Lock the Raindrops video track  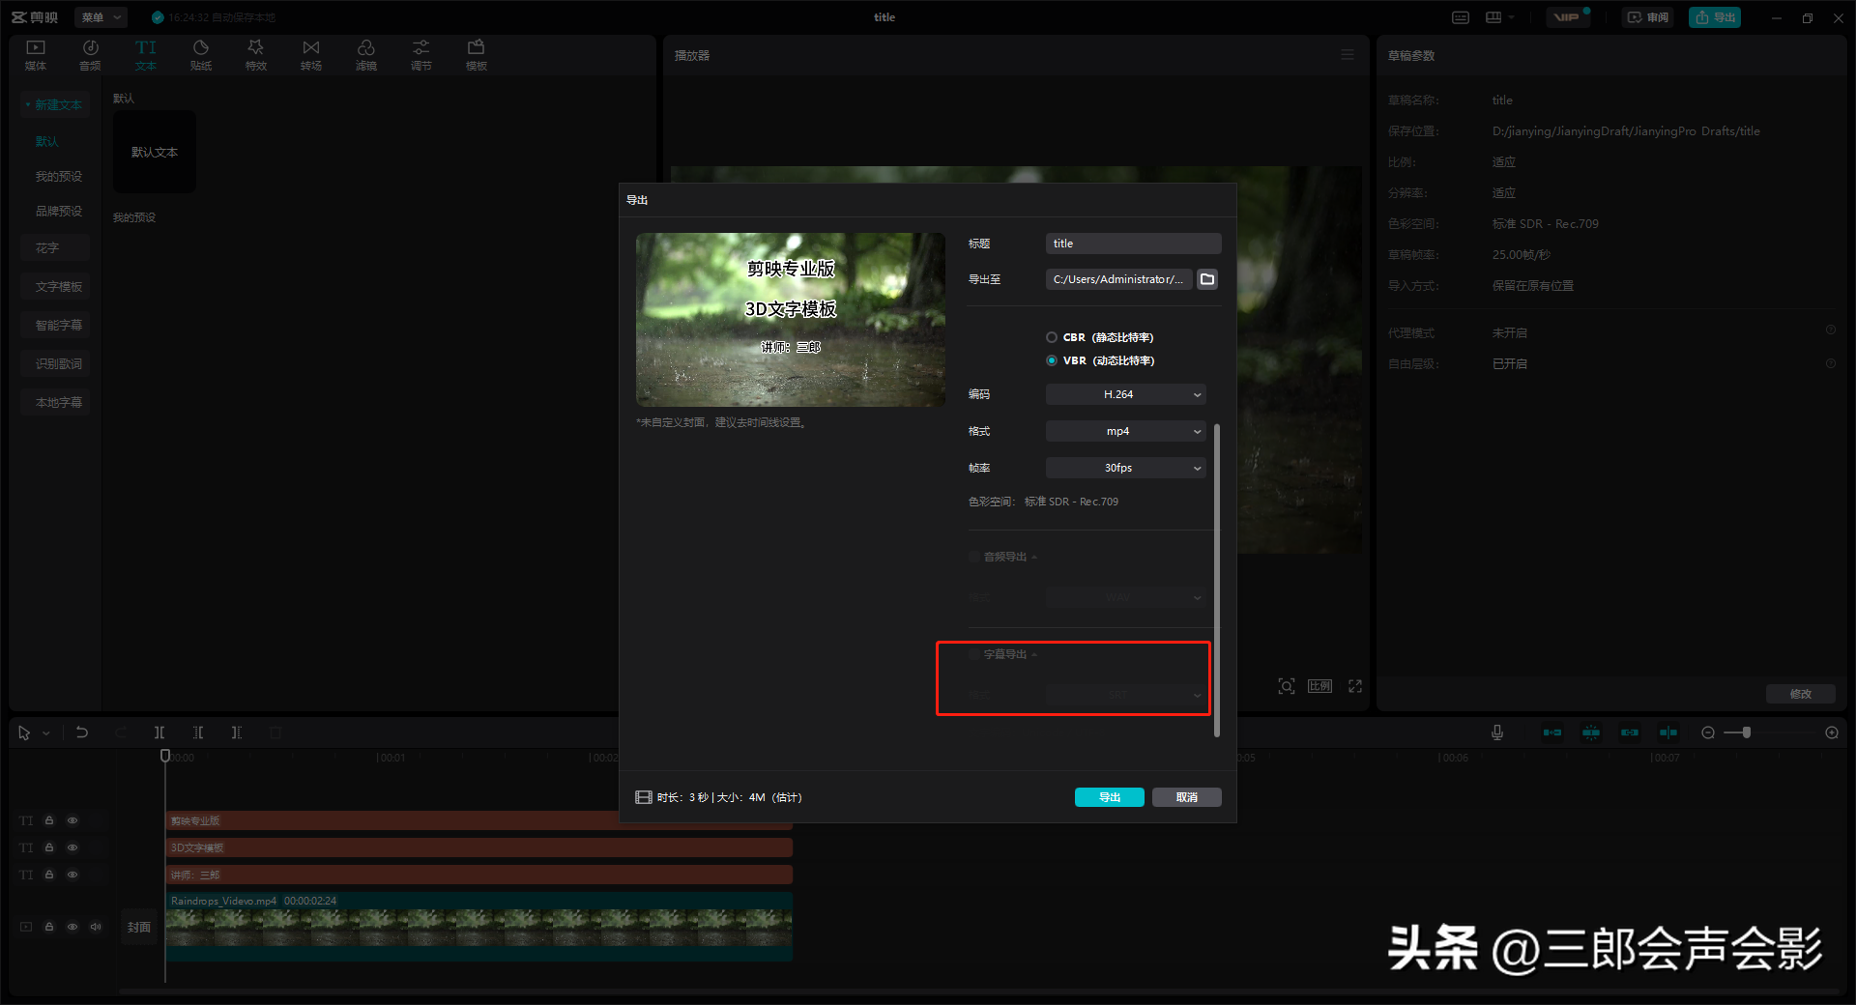click(x=49, y=927)
